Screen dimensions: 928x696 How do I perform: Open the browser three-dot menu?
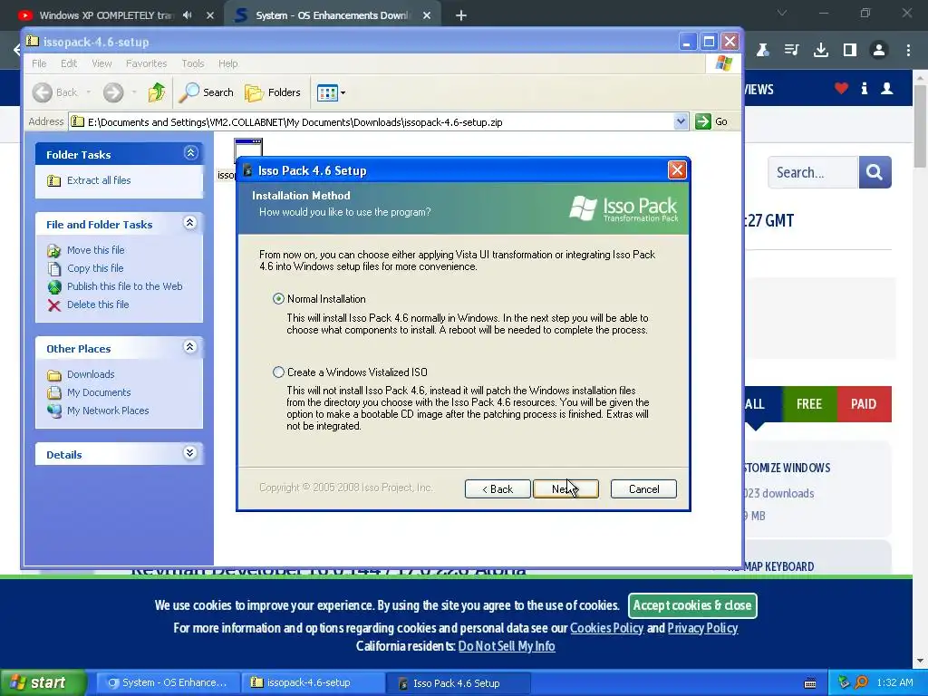[x=908, y=51]
